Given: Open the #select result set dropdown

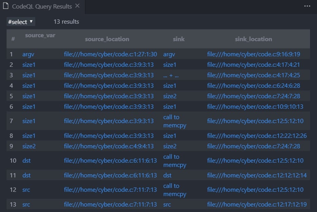Looking at the screenshot, I should (21, 22).
